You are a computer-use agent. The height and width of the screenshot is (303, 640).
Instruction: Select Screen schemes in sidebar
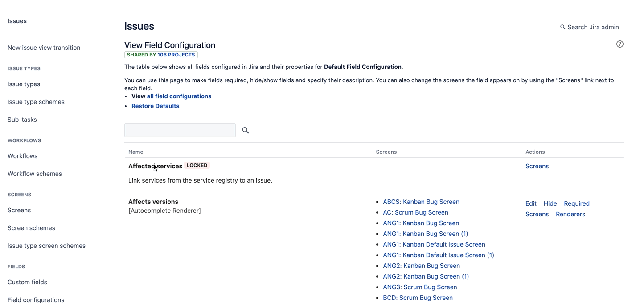pyautogui.click(x=31, y=228)
